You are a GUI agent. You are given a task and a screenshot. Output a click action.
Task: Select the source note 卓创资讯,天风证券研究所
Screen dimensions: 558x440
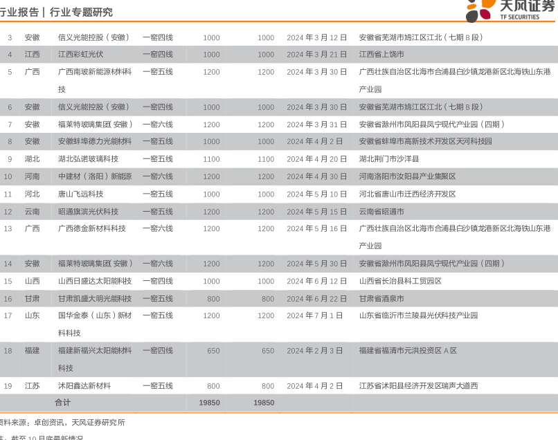pos(80,422)
